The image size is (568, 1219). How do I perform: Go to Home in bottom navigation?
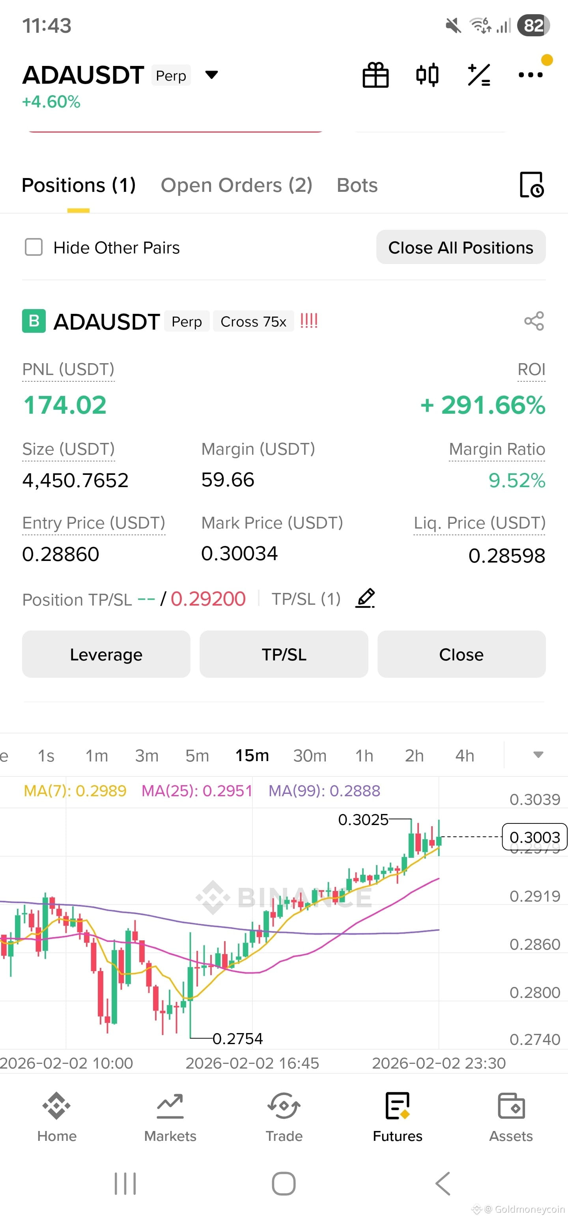click(57, 1117)
